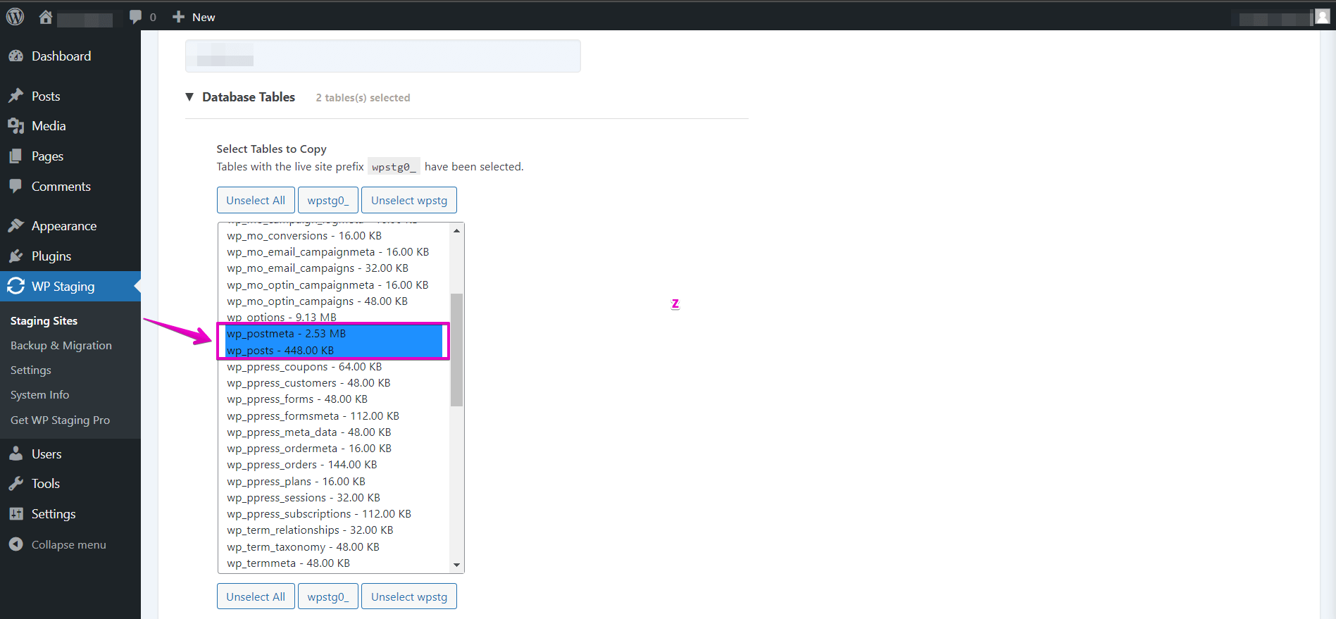Screen dimensions: 1336x619
Task: Select wp_ppress_plans table
Action: coord(335,482)
